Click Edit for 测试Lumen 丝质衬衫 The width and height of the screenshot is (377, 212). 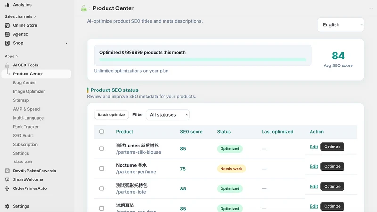pos(314,147)
